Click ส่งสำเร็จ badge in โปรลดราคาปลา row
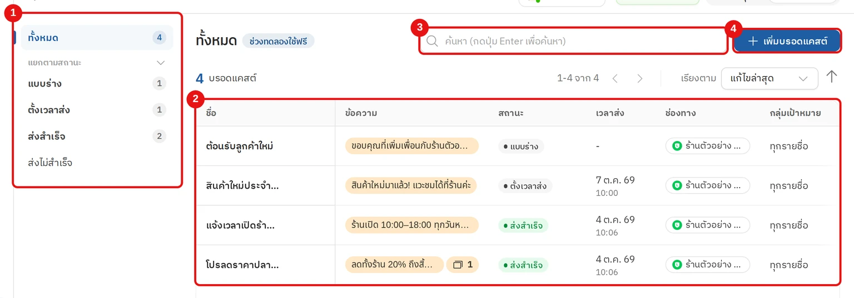The width and height of the screenshot is (854, 298). 523,265
